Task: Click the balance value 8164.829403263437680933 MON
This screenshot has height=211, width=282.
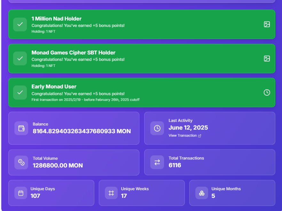Action: click(82, 131)
